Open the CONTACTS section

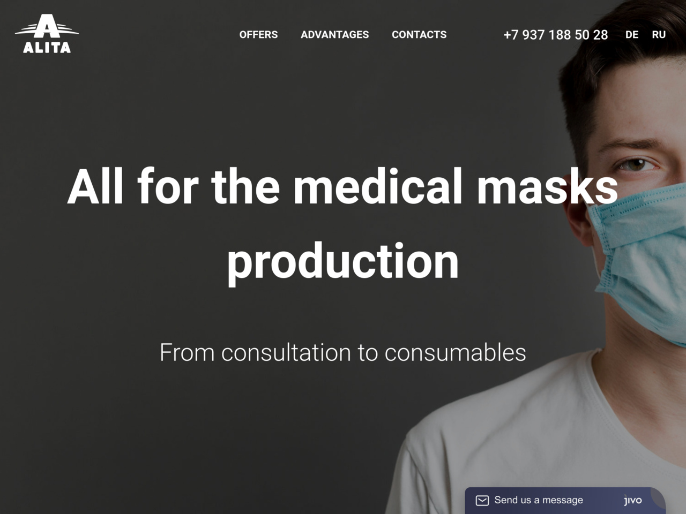click(419, 34)
